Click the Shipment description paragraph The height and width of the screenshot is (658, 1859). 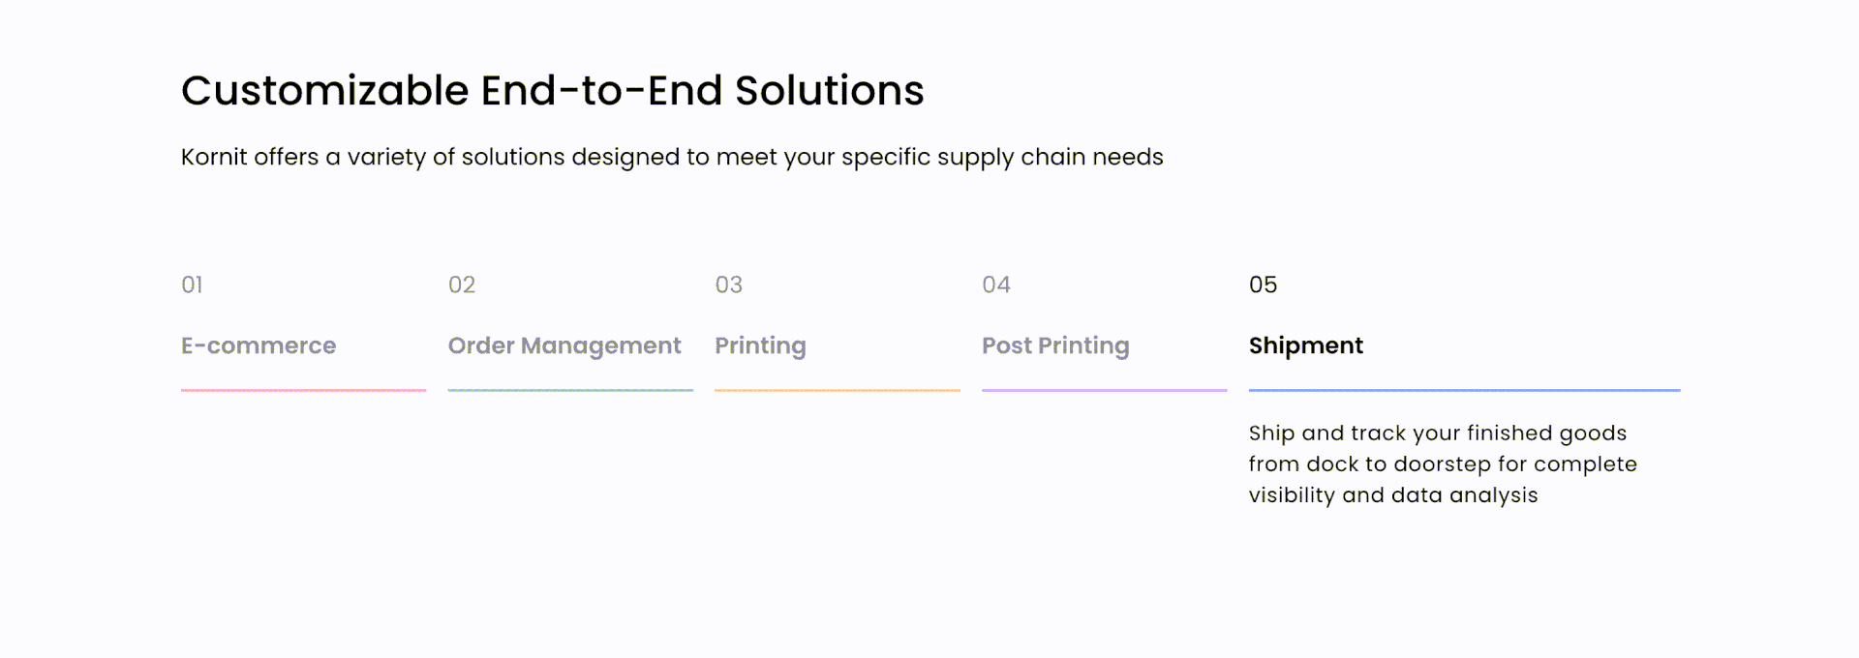1443,464
